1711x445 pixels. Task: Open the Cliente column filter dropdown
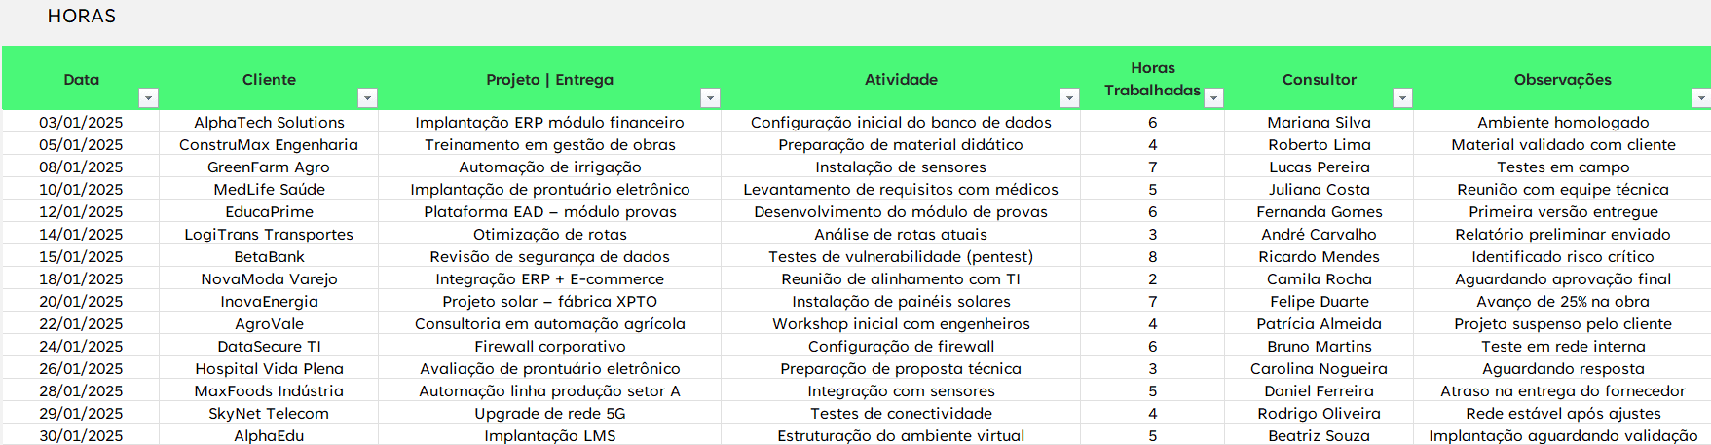click(x=367, y=97)
